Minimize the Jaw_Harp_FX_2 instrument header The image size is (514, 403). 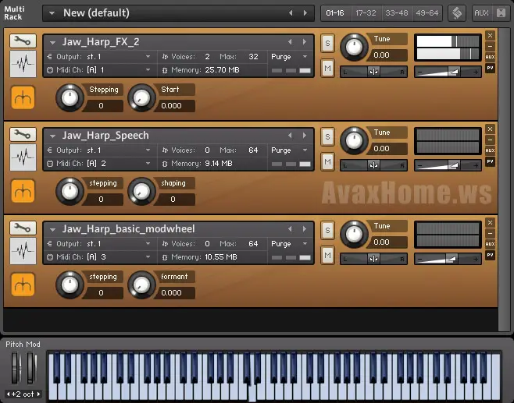[x=490, y=46]
